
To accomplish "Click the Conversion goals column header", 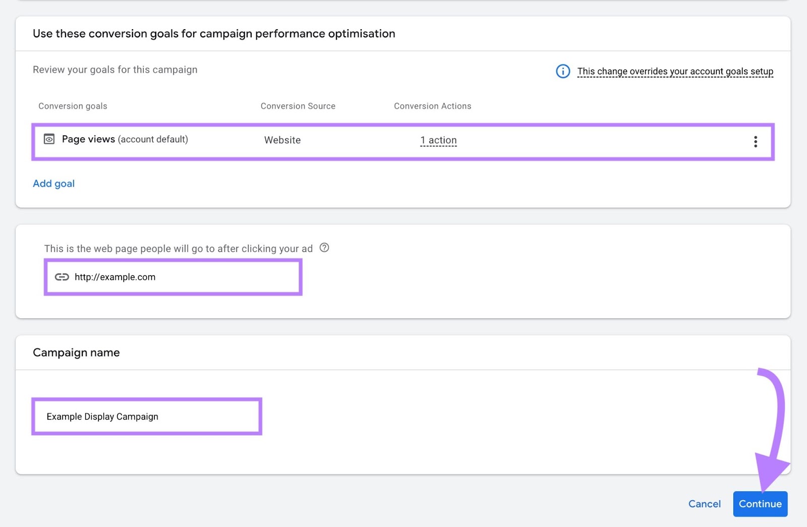I will [73, 106].
